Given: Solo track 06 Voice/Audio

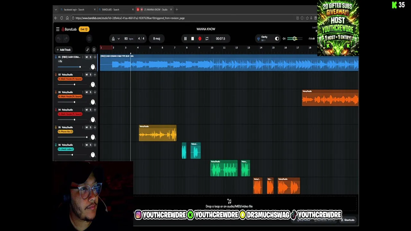Looking at the screenshot, I should coord(90,145).
